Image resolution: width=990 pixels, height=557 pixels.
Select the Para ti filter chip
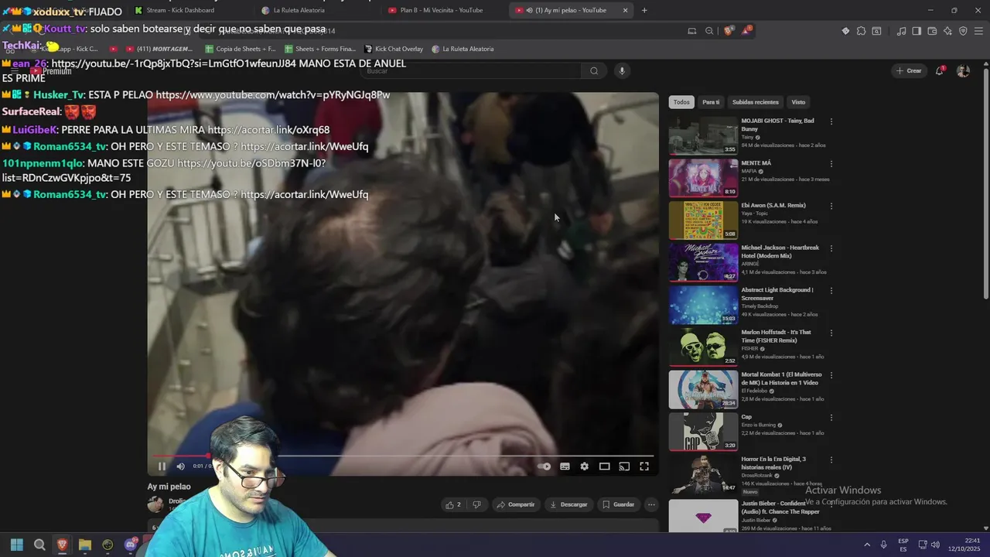tap(711, 102)
